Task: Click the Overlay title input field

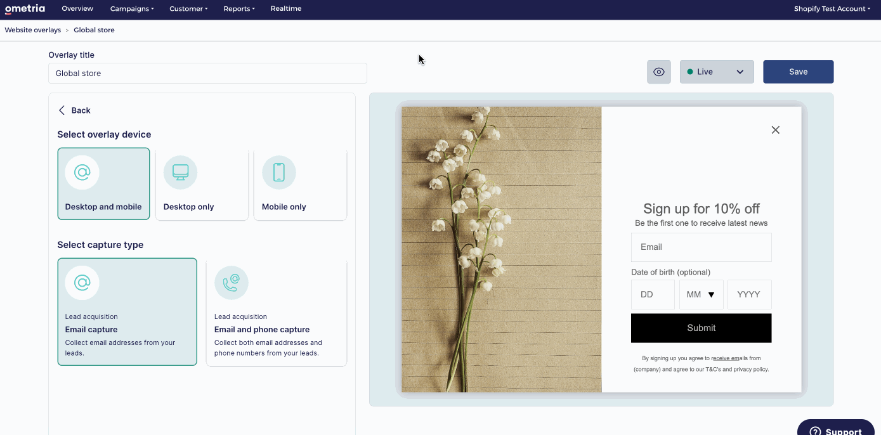Action: pyautogui.click(x=207, y=73)
